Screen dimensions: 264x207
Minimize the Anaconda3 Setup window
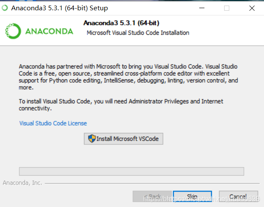point(202,8)
